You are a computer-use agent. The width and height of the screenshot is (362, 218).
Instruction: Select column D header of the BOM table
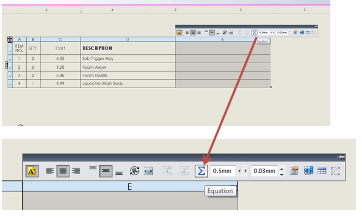tap(128, 39)
